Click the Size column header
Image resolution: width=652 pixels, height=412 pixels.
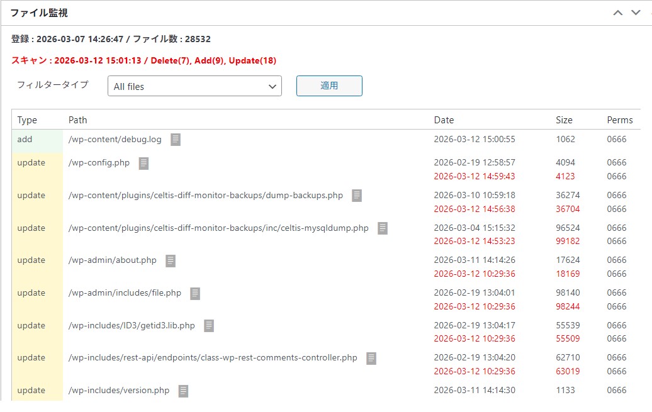(564, 120)
